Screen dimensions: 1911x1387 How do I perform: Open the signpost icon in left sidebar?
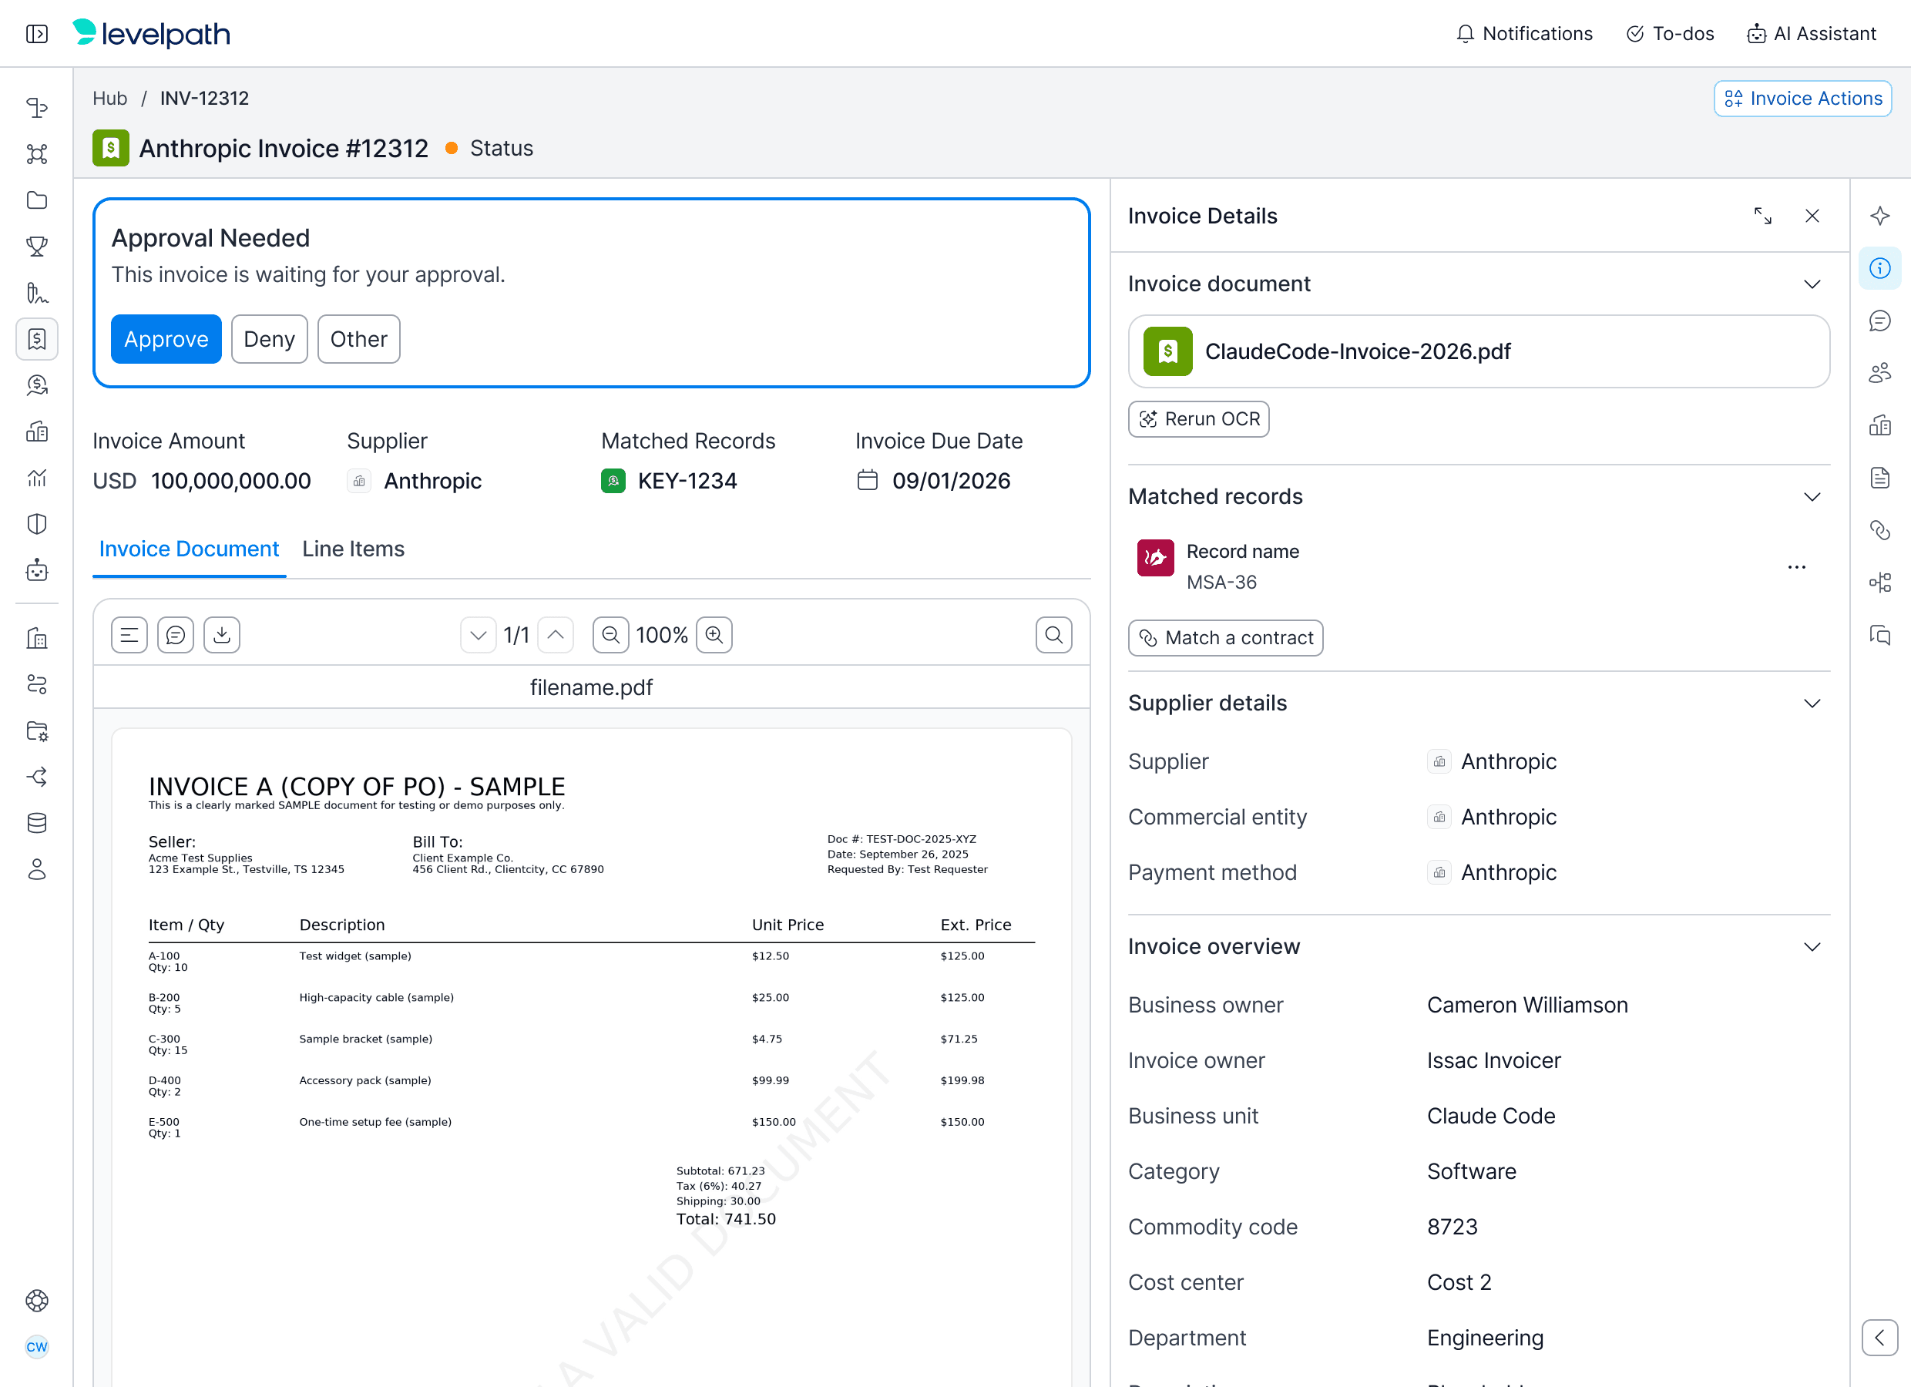36,107
